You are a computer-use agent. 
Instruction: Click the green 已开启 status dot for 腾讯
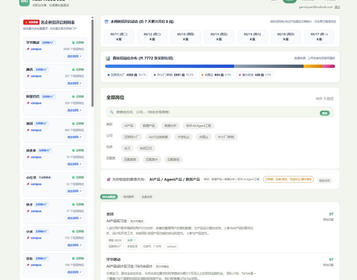point(73,69)
